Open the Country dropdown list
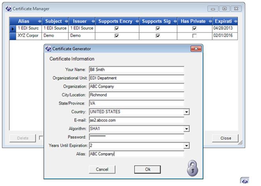261x186 pixels. click(187, 112)
